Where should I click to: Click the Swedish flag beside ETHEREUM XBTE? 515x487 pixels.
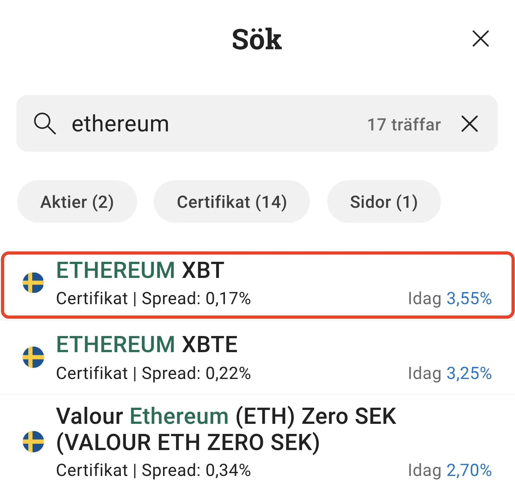point(33,357)
